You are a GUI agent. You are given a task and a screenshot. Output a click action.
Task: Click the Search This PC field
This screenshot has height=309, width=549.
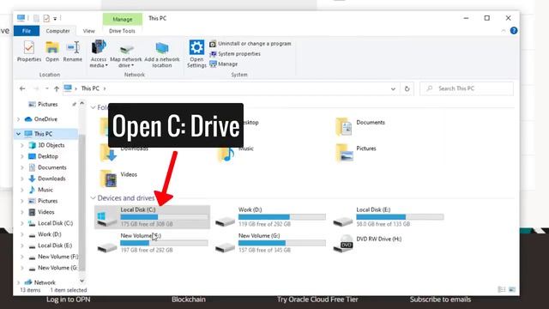pos(467,88)
